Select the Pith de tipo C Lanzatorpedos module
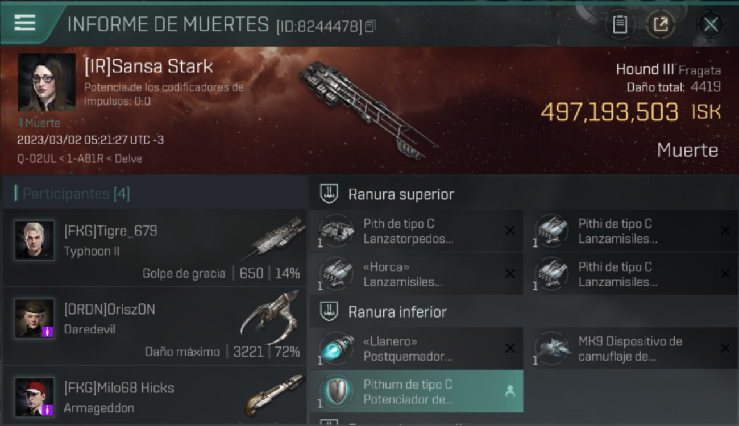This screenshot has width=739, height=426. point(416,231)
